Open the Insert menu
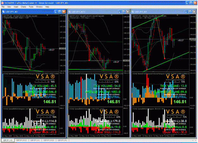198x143 pixels. click(x=16, y=7)
